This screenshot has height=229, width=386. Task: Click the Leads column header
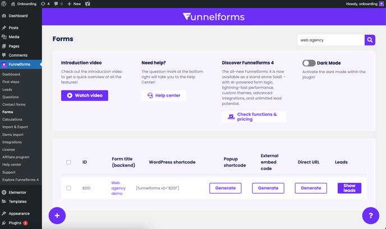[x=341, y=162]
